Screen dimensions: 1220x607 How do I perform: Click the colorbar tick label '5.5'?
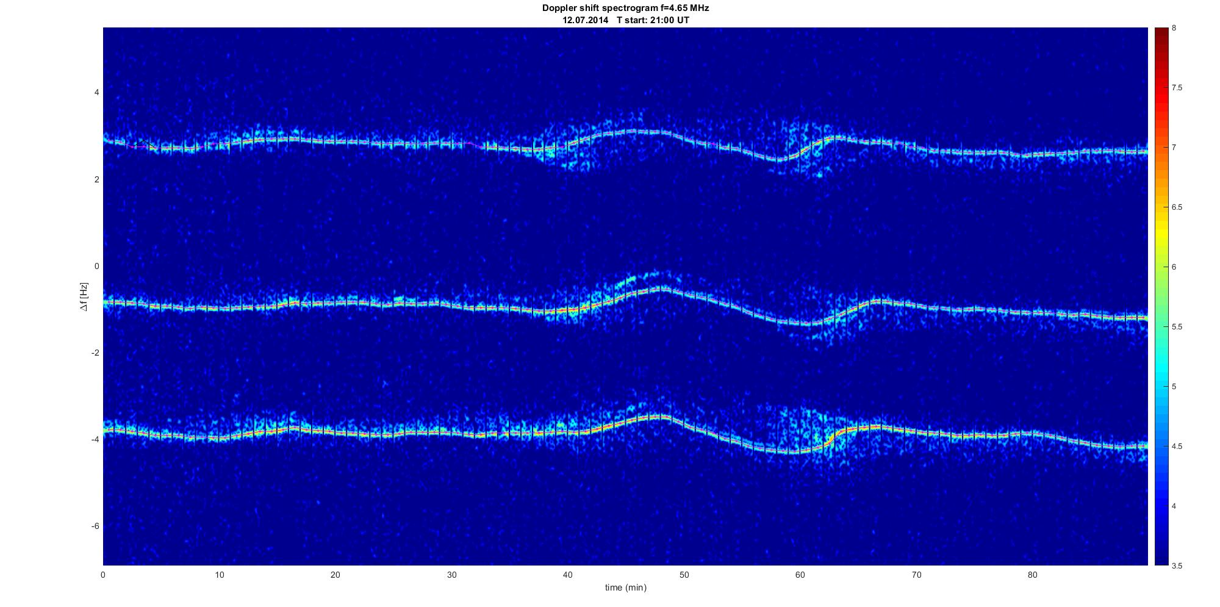[1177, 327]
